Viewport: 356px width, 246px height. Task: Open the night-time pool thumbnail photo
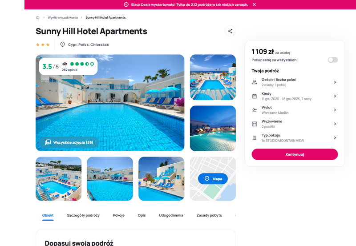(213, 129)
